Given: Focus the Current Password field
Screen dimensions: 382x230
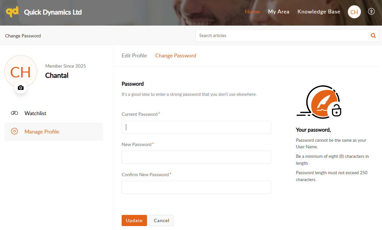Looking at the screenshot, I should pyautogui.click(x=196, y=127).
